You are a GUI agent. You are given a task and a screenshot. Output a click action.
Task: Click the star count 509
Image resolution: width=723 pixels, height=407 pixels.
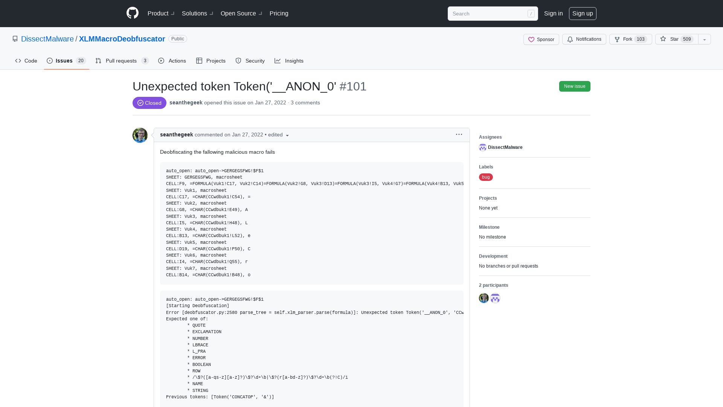(687, 39)
